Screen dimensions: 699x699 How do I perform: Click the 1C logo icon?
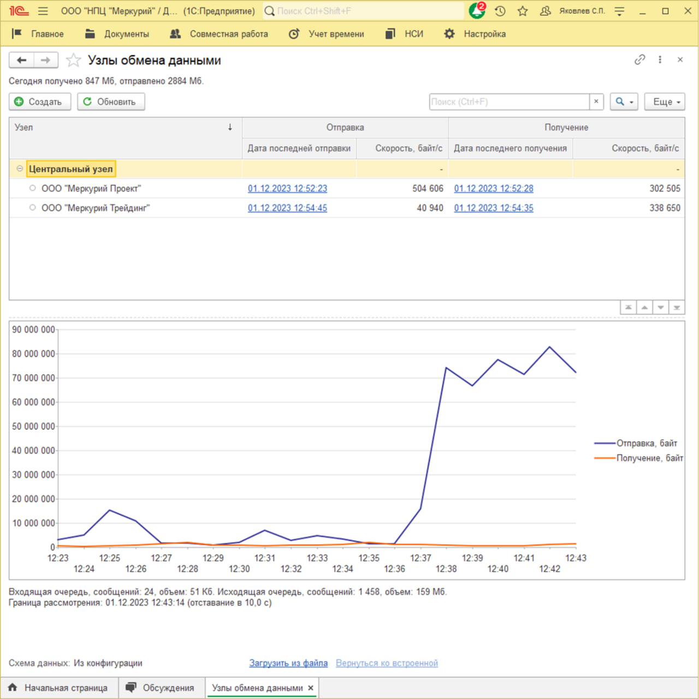(19, 11)
